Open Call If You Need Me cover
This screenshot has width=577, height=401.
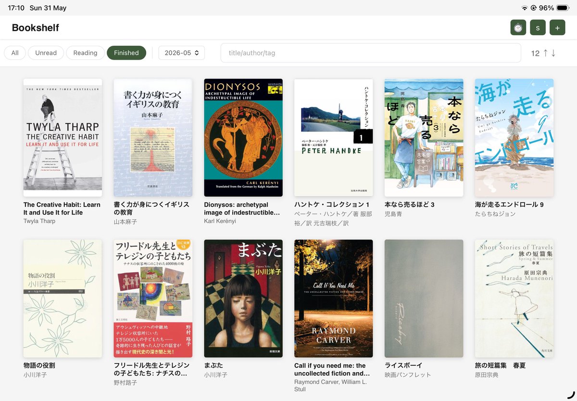point(334,299)
